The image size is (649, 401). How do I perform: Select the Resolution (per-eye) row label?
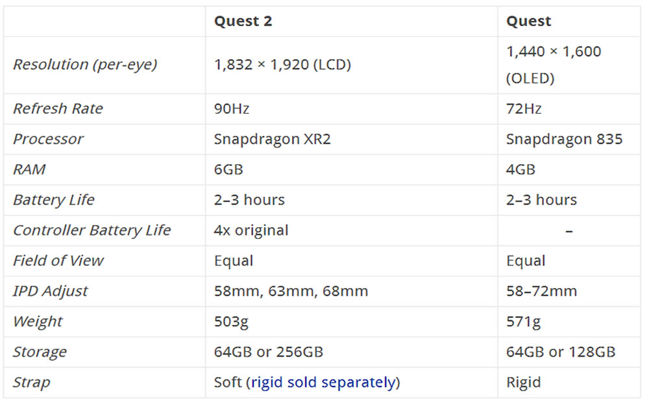[85, 64]
